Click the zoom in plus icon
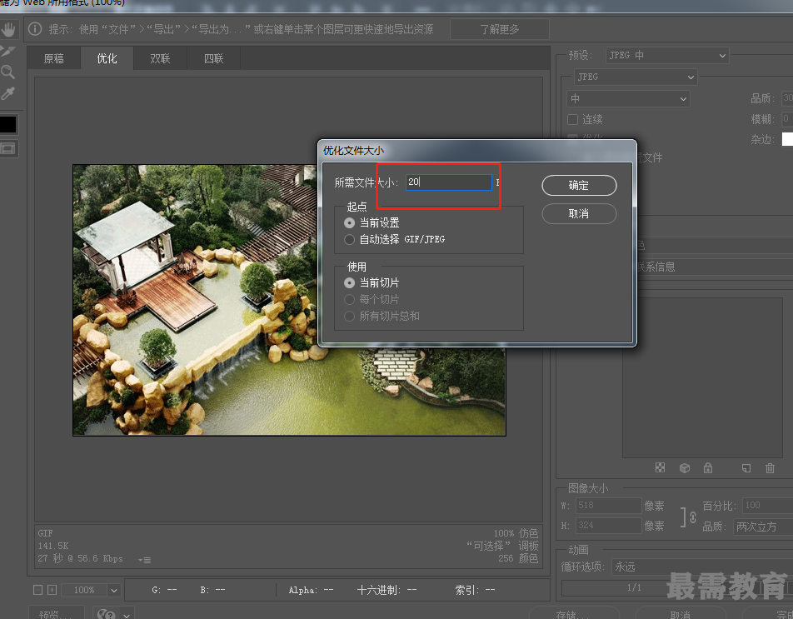The height and width of the screenshot is (619, 793). tap(52, 590)
